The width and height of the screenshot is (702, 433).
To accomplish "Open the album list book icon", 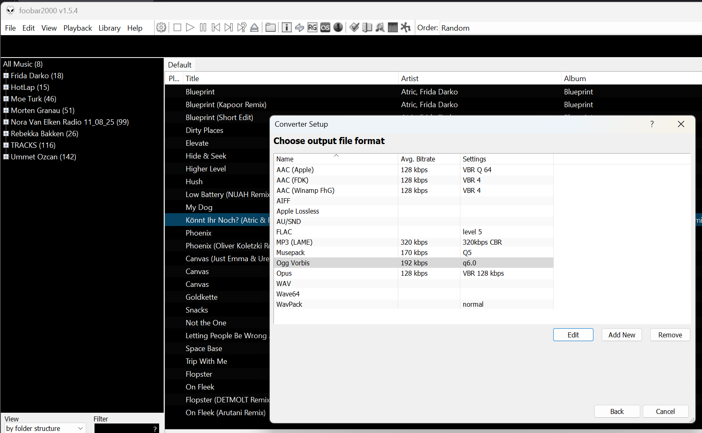I will (x=367, y=27).
